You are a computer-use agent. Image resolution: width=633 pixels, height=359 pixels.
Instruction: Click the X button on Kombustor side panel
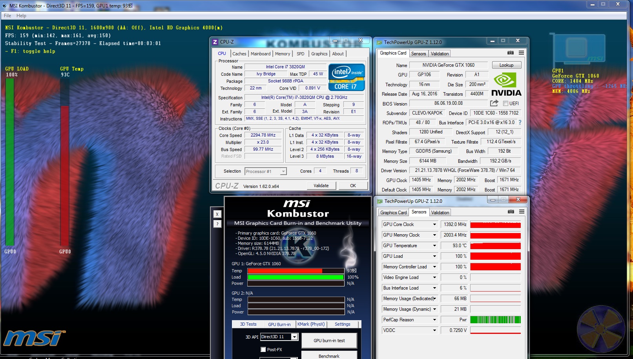click(x=217, y=214)
